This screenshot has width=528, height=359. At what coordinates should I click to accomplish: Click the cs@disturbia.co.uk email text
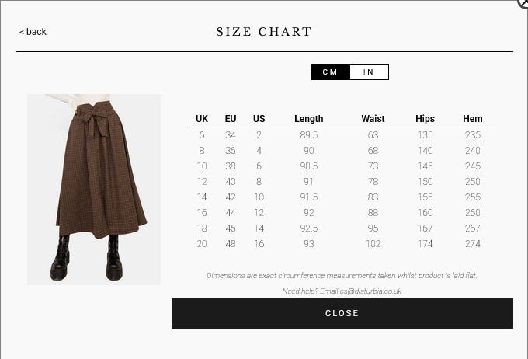tap(370, 291)
